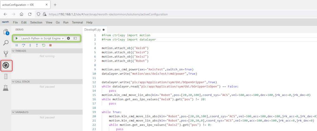Image resolution: width=317 pixels, height=131 pixels.
Task: Open the Explorer files icon in sidebar
Action: pyautogui.click(x=6, y=32)
